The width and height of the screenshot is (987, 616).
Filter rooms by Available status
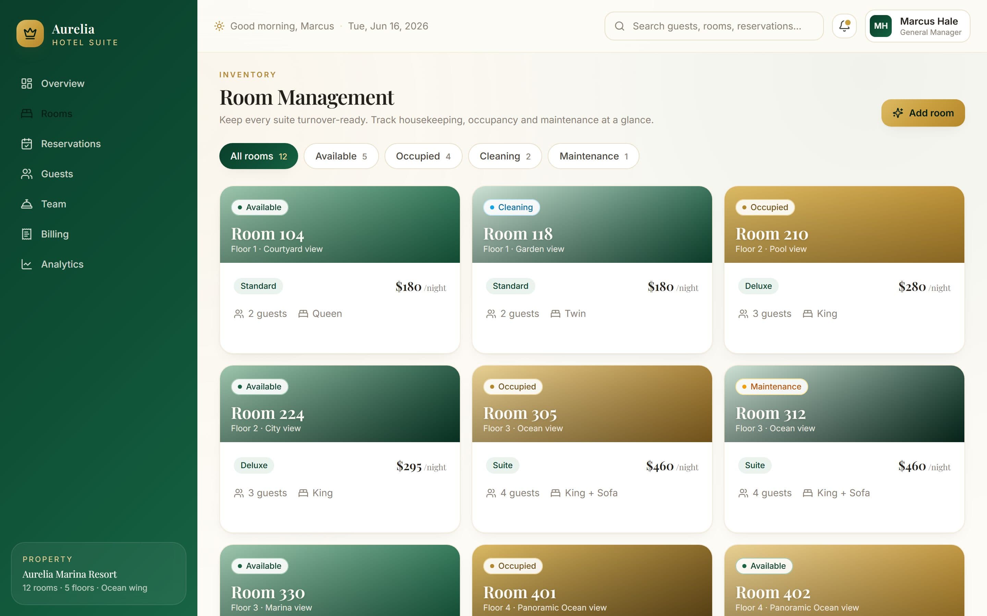[341, 156]
